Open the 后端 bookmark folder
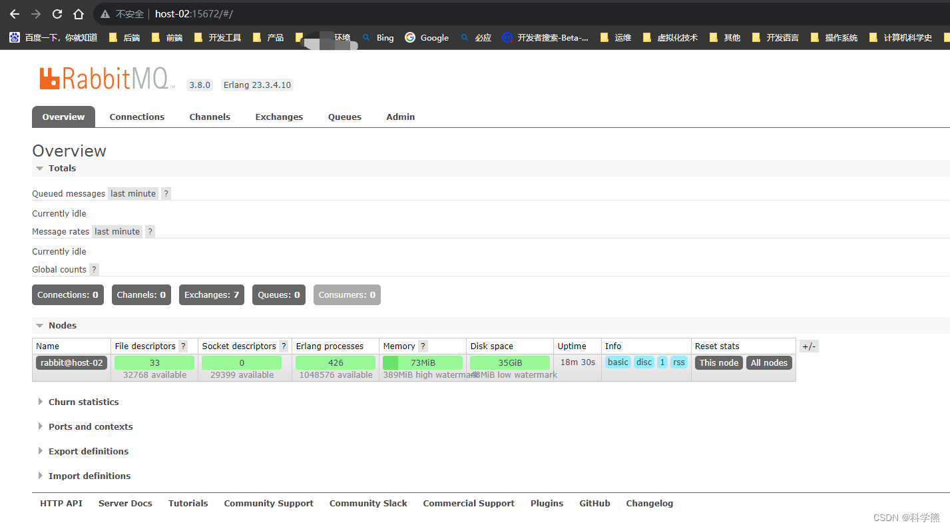This screenshot has height=529, width=950. click(124, 38)
